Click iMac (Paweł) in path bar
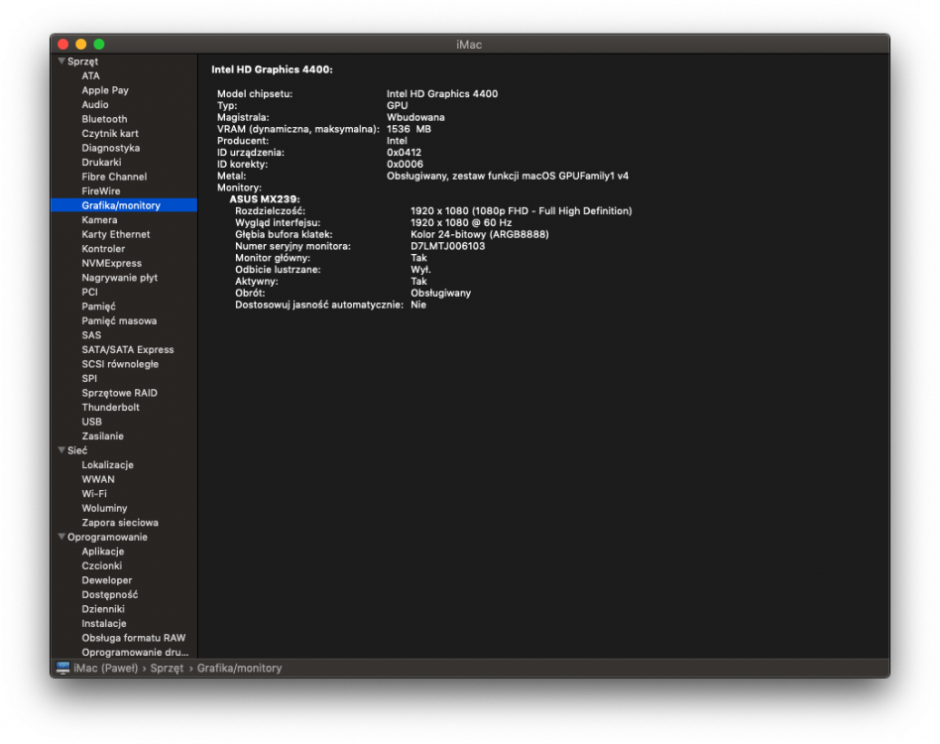 point(105,668)
